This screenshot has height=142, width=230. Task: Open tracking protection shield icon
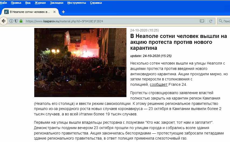(16, 21)
